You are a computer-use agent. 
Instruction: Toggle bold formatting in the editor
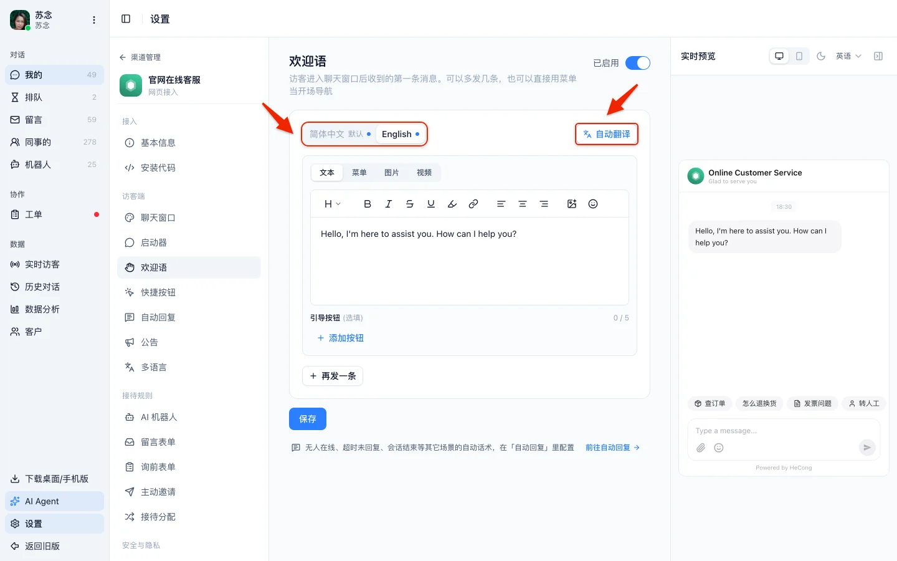tap(368, 204)
